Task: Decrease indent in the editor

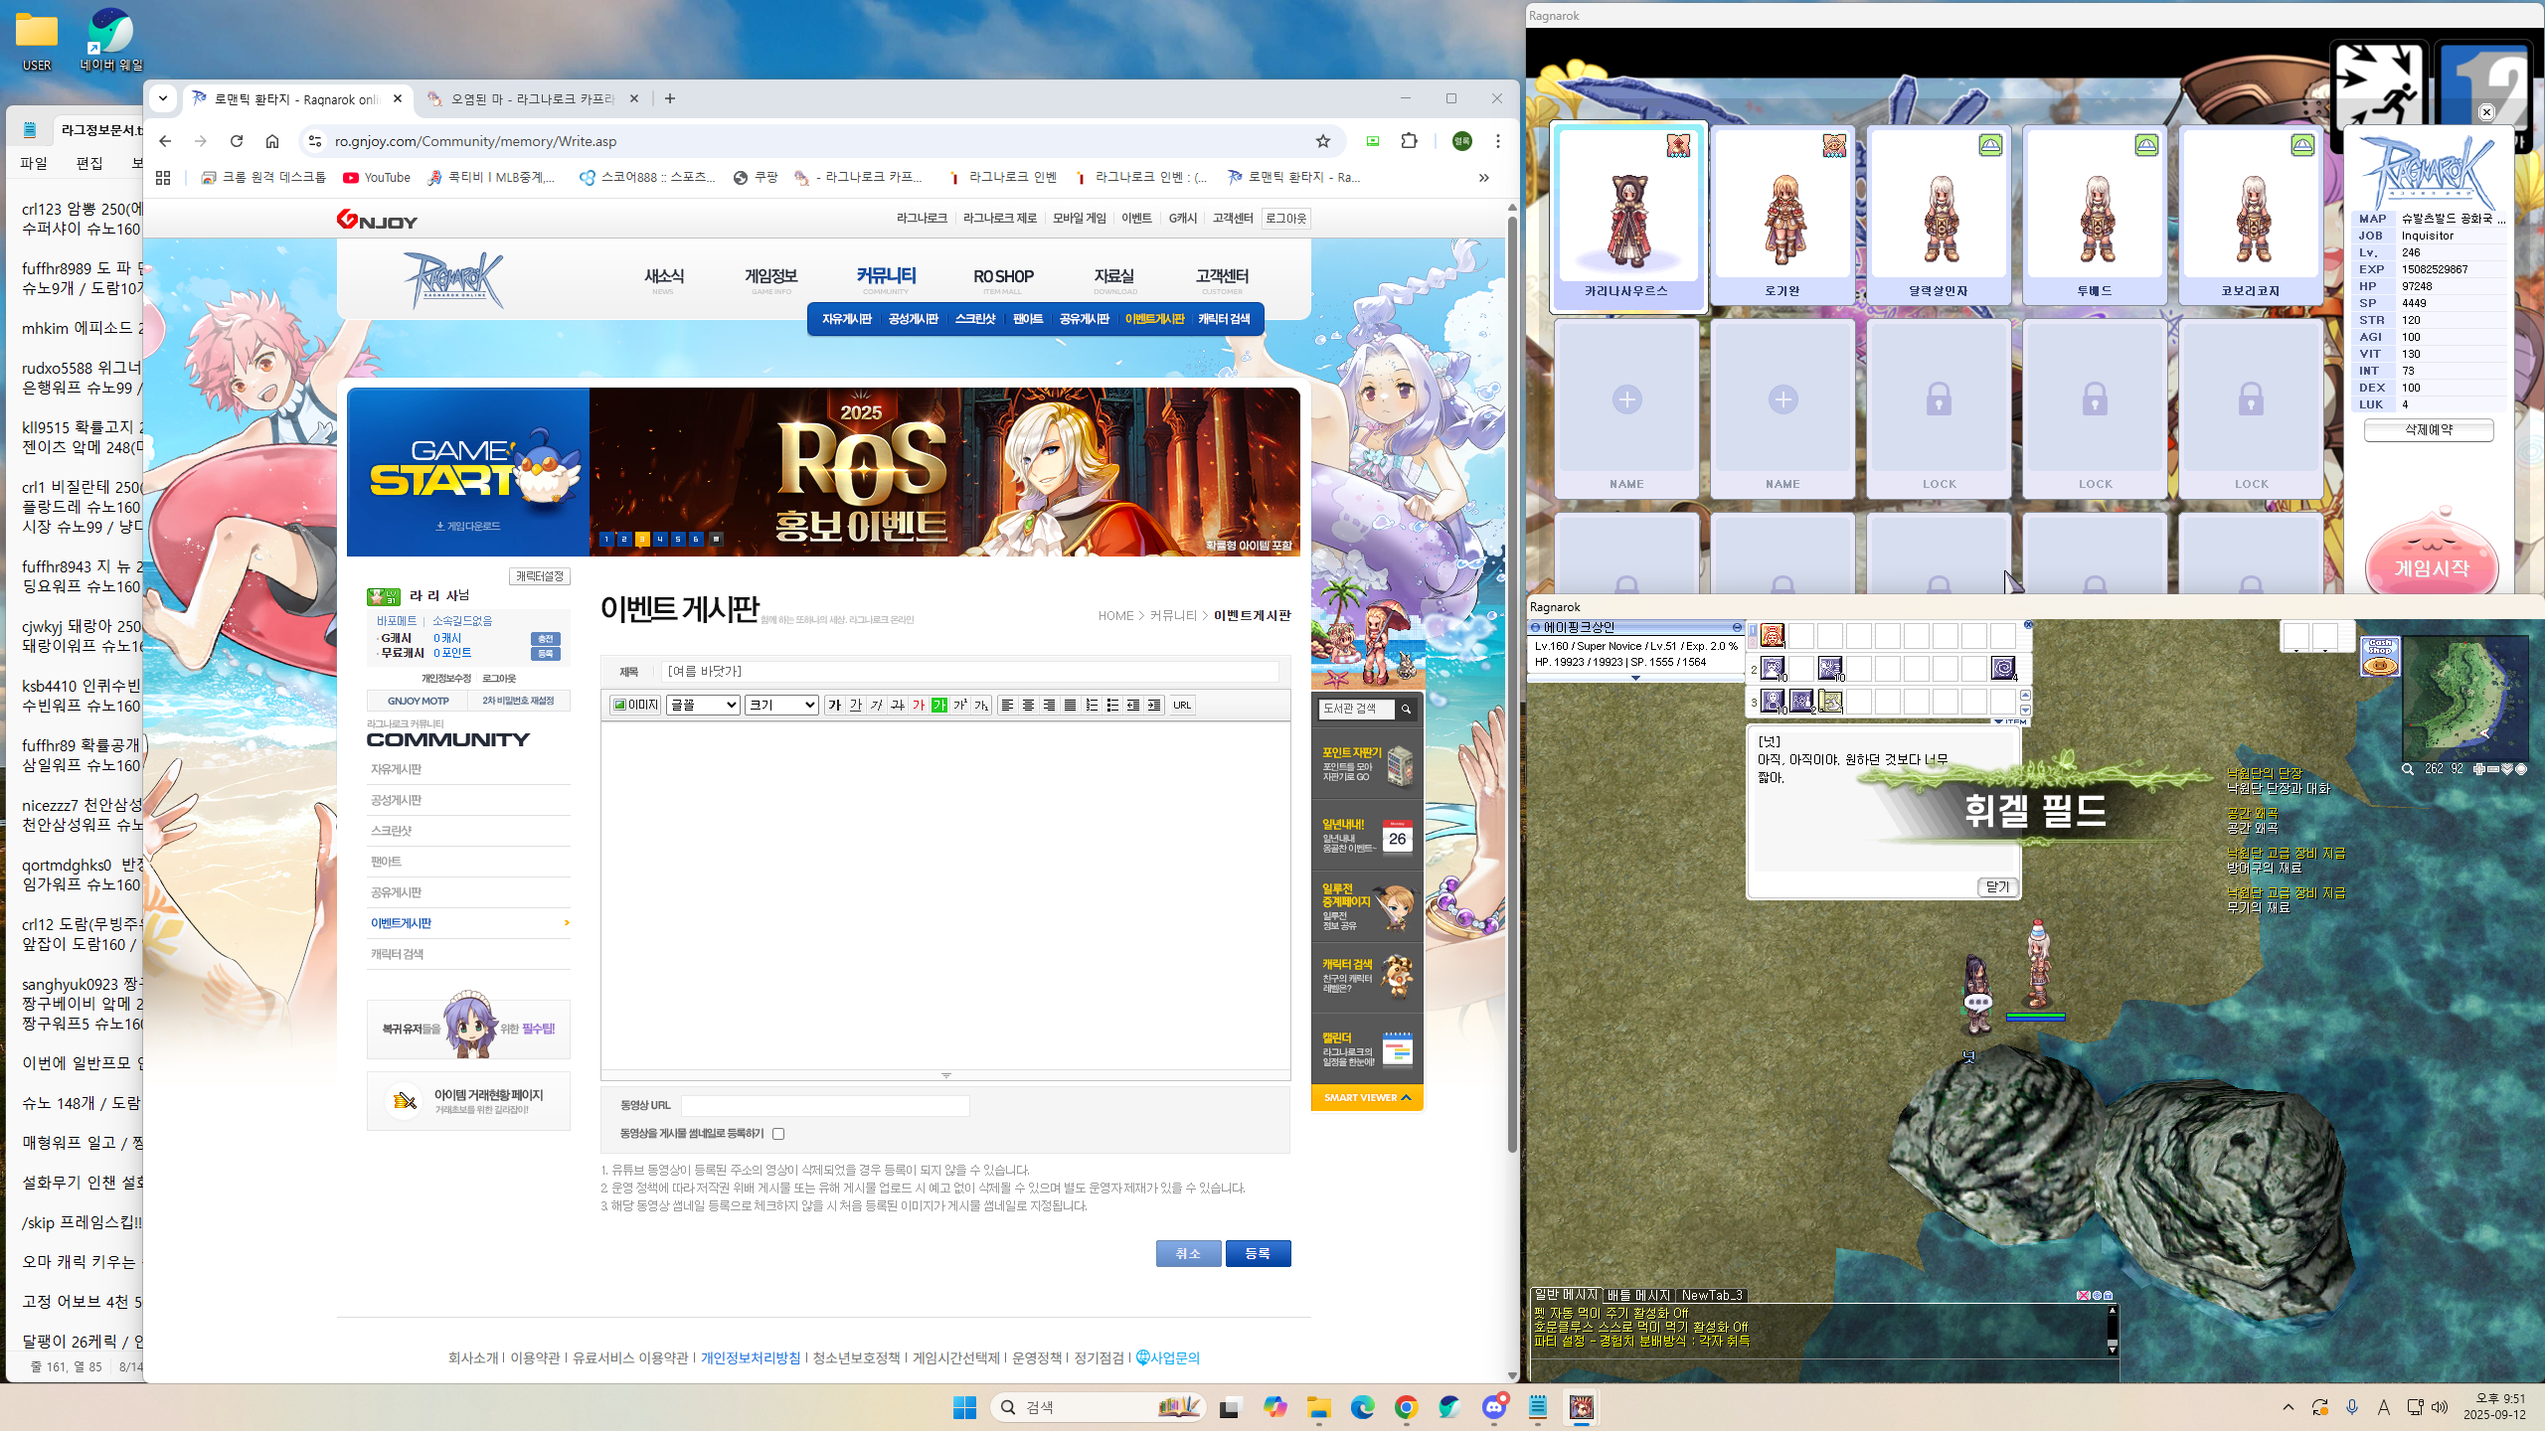Action: coord(1133,705)
